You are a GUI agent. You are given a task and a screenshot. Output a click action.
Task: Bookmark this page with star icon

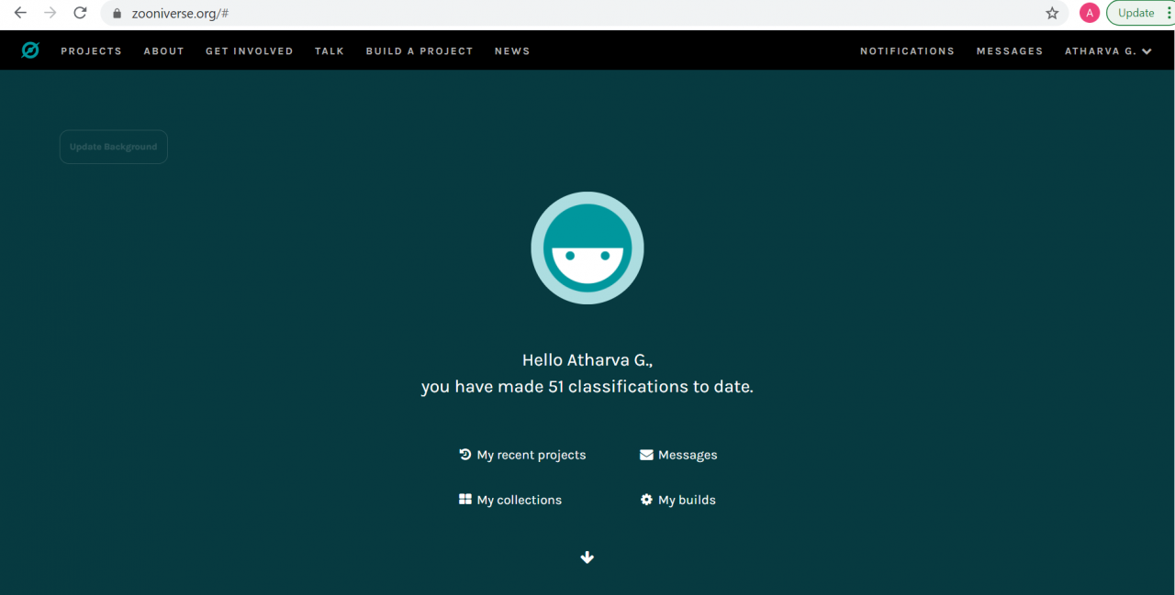1052,13
